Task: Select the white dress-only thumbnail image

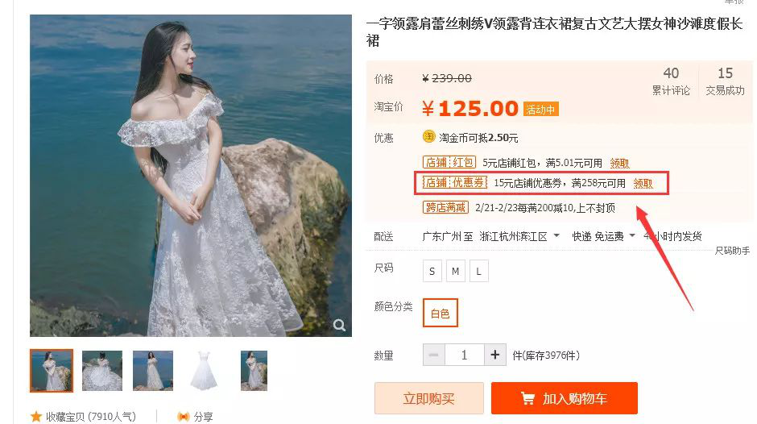Action: click(204, 370)
